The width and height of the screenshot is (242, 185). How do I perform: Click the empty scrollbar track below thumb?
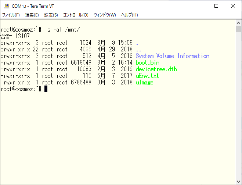[239, 110]
